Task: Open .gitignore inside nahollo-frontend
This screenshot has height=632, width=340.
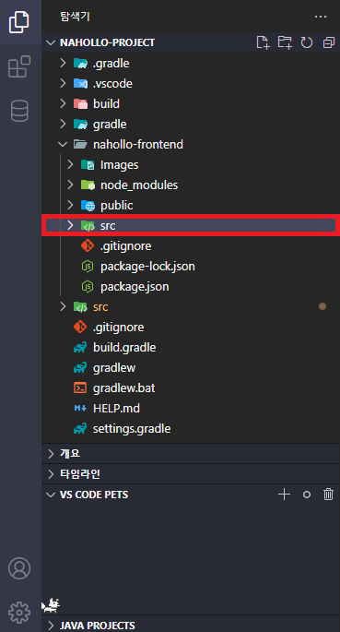Action: [126, 245]
